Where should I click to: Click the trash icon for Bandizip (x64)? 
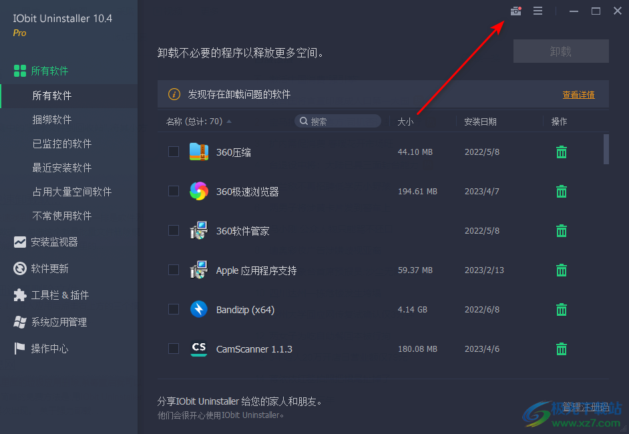(561, 309)
